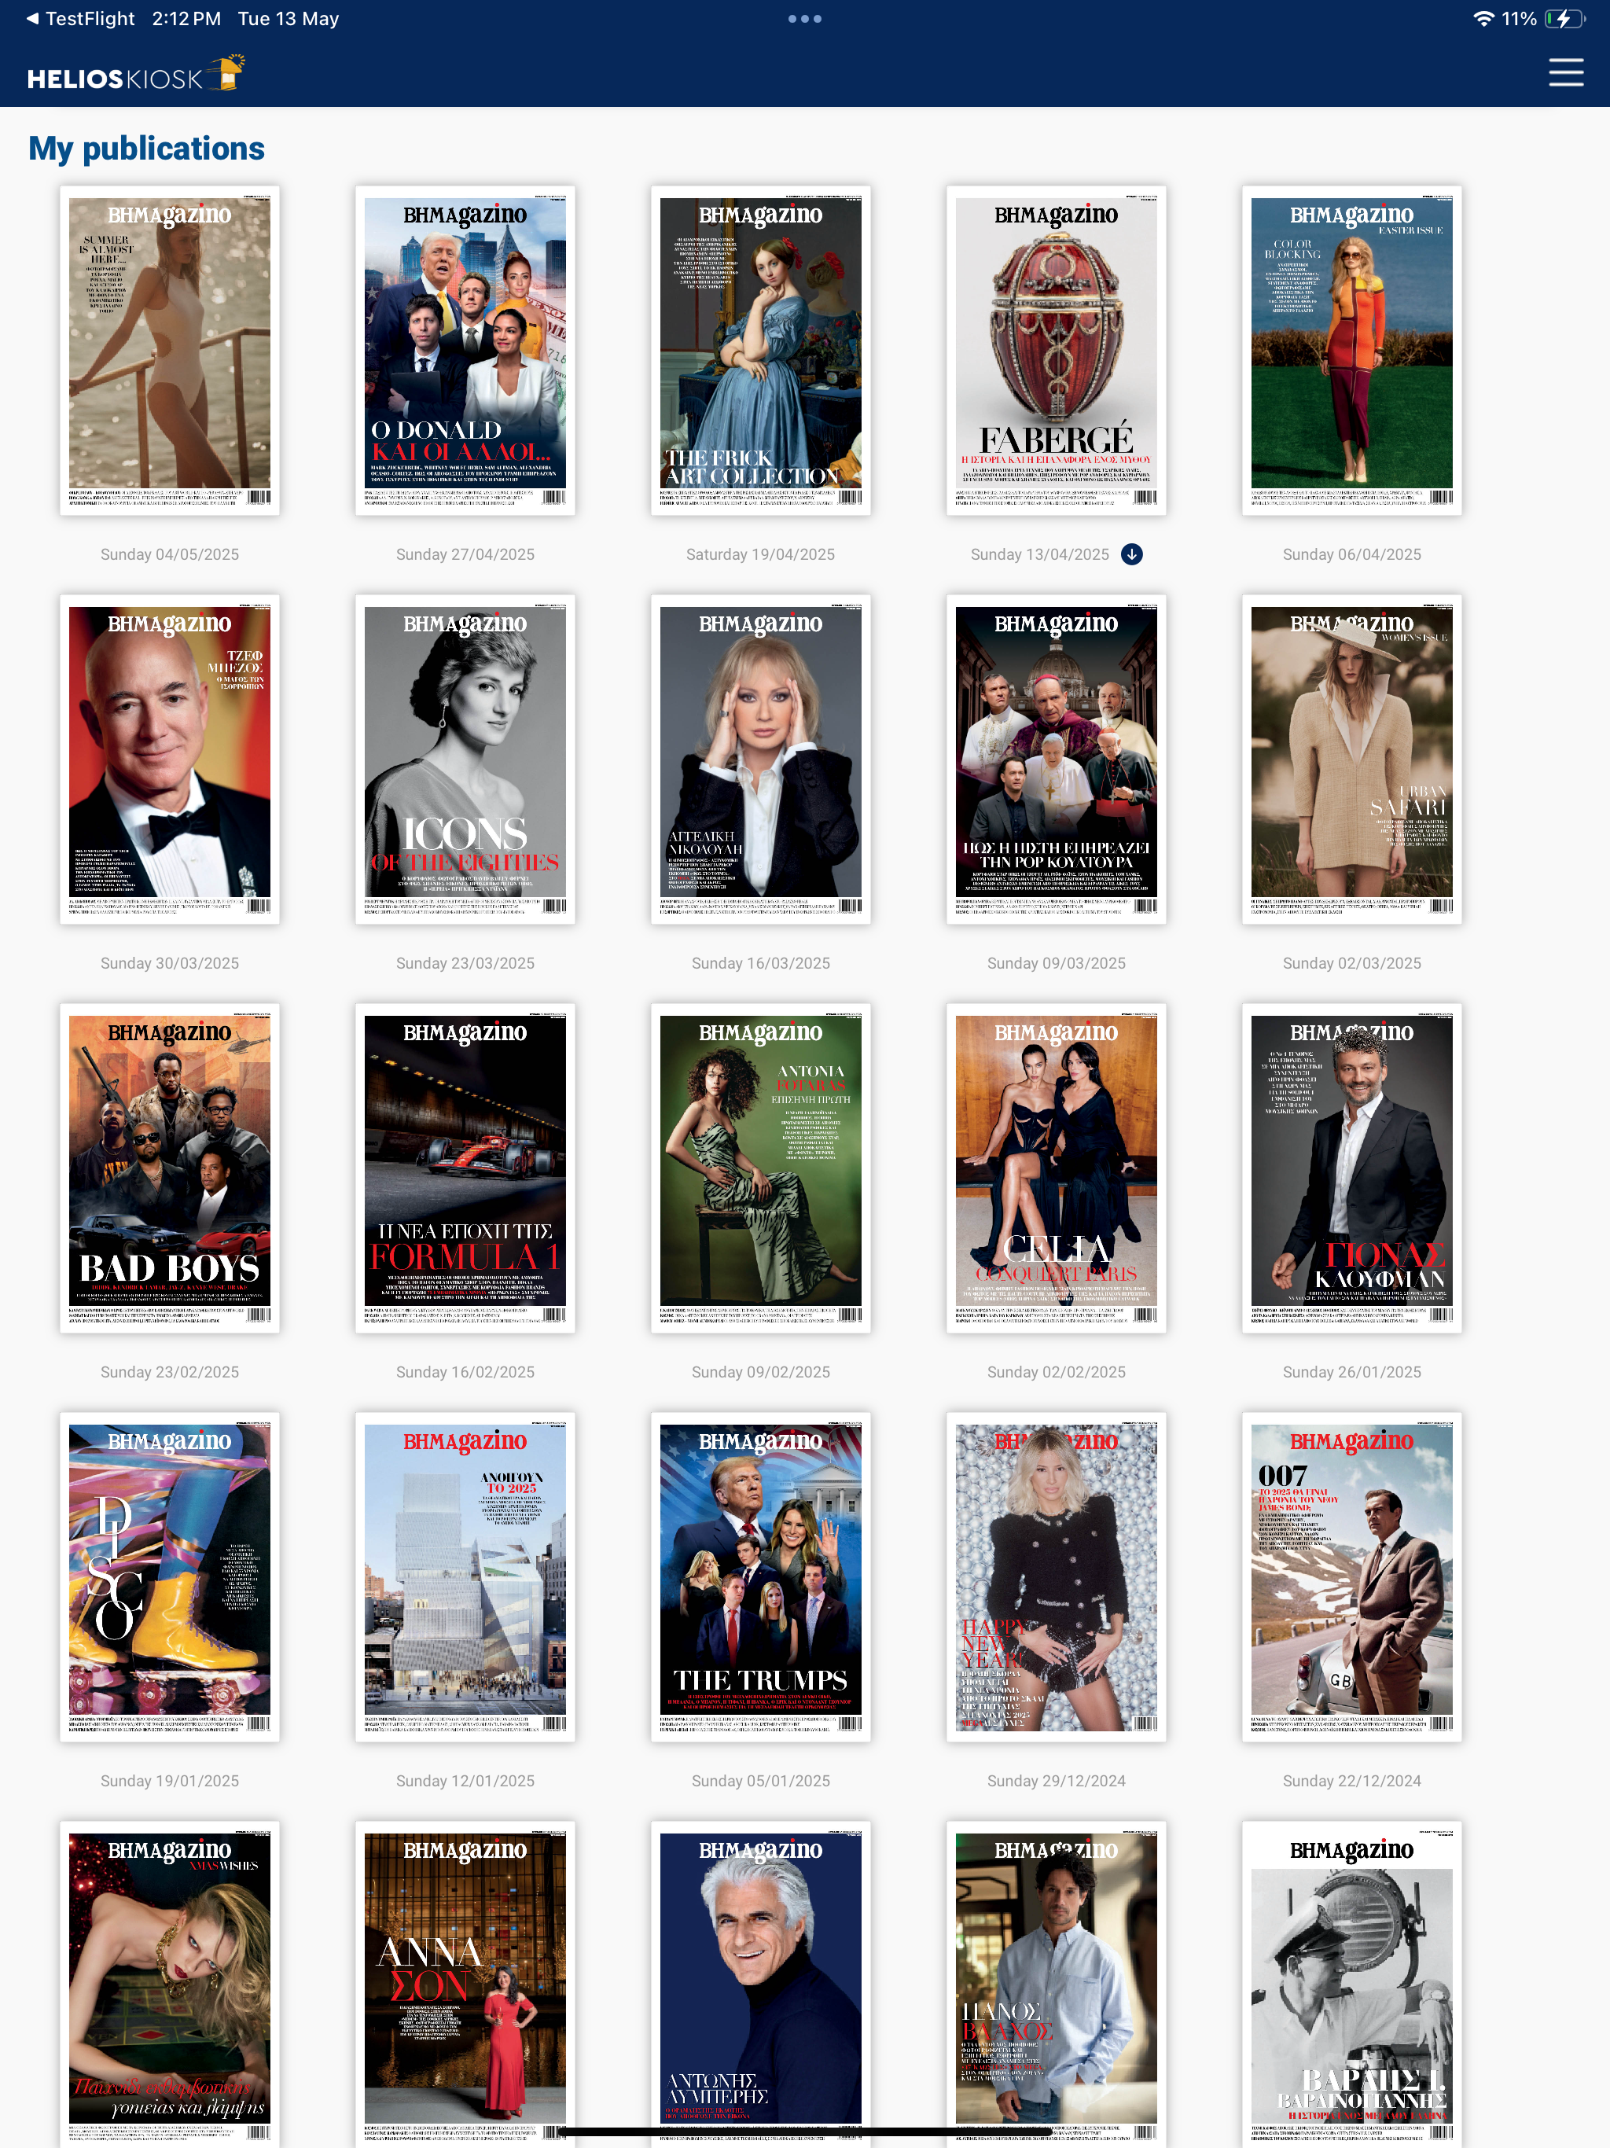This screenshot has width=1610, height=2148.
Task: Select the Sunday 13/04/2025 date label
Action: pos(1040,554)
